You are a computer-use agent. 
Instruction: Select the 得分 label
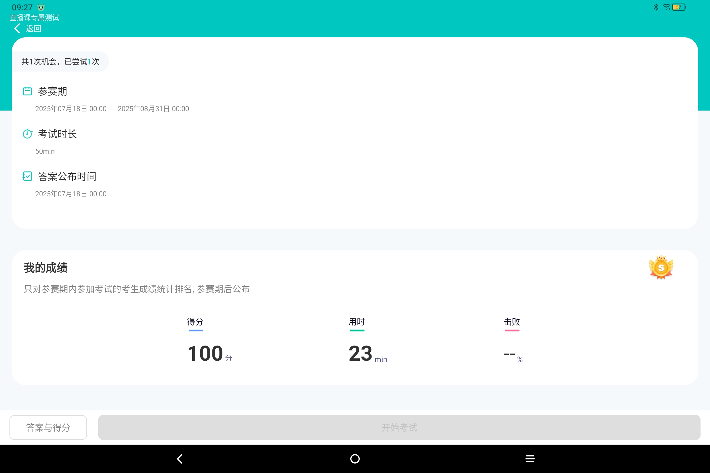195,322
